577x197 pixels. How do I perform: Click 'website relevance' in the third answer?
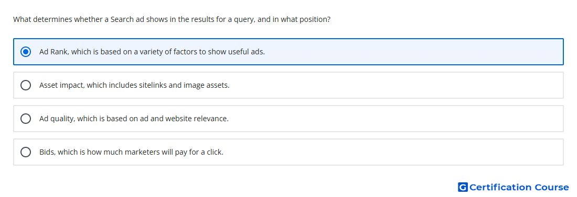coord(197,119)
